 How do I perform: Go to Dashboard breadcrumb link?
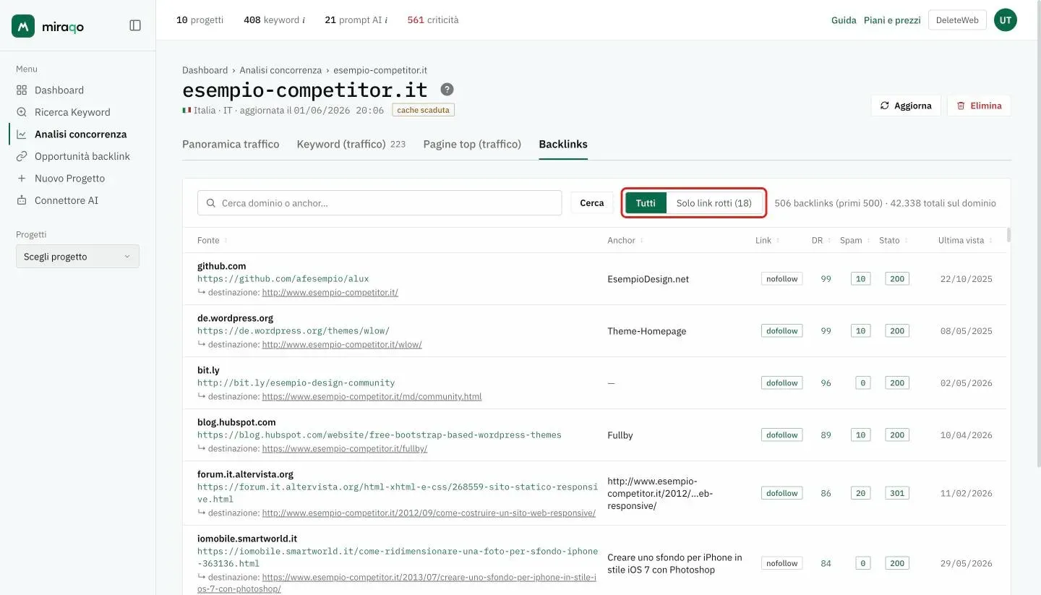tap(205, 70)
